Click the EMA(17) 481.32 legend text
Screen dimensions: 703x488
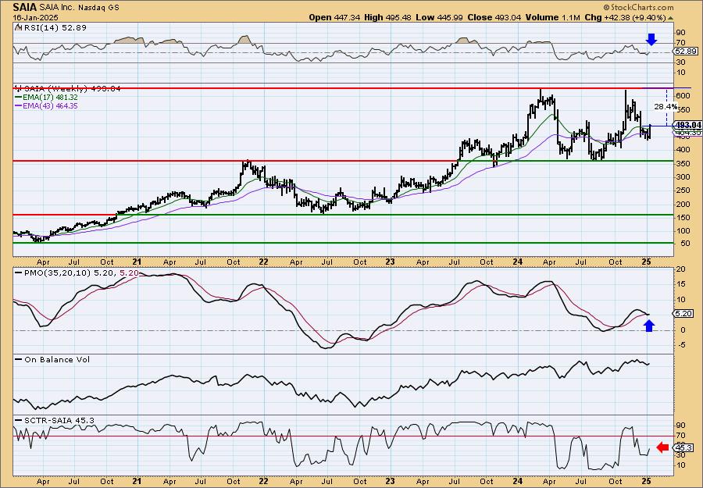50,98
